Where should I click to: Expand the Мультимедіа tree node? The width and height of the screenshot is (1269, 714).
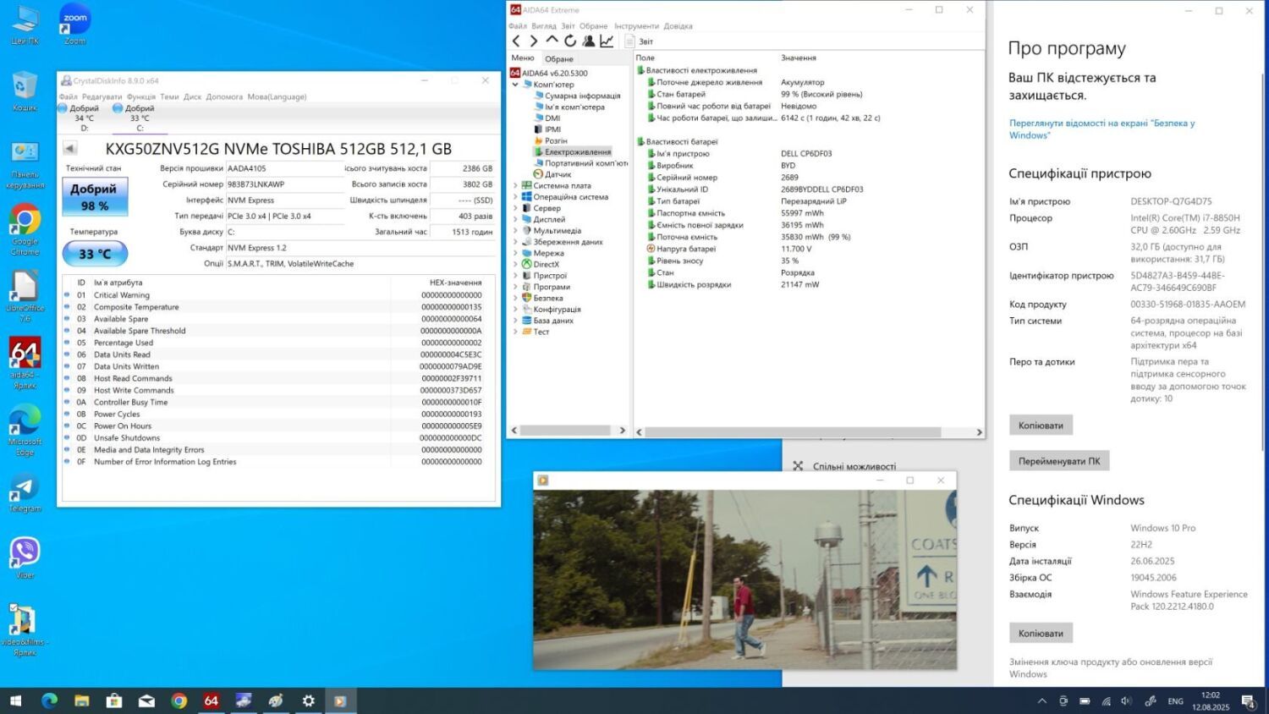(515, 230)
